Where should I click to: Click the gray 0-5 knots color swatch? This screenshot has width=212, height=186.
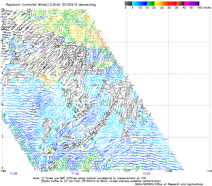(x=128, y=3)
